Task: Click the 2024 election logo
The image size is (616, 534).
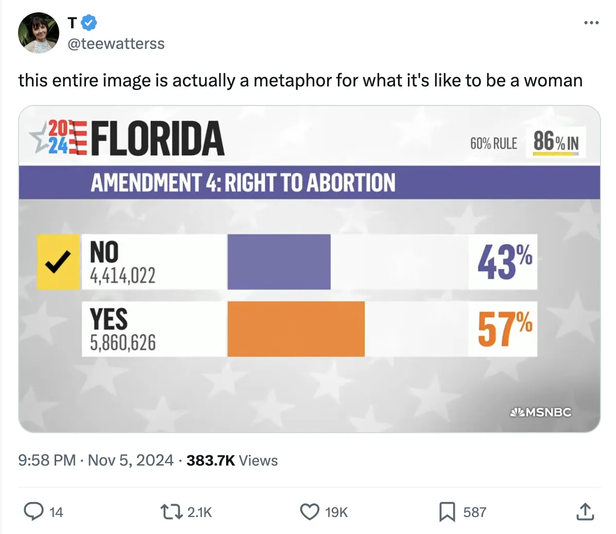Action: [58, 138]
